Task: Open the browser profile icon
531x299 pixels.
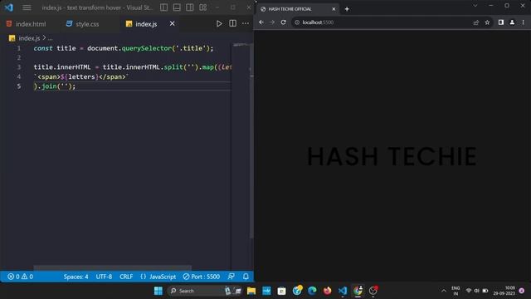Action: click(512, 22)
